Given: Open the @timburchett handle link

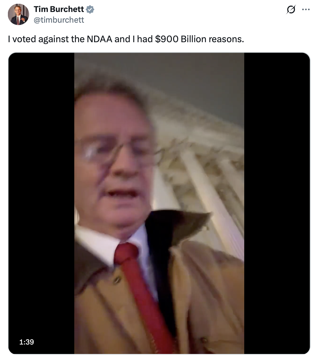Looking at the screenshot, I should pos(59,20).
